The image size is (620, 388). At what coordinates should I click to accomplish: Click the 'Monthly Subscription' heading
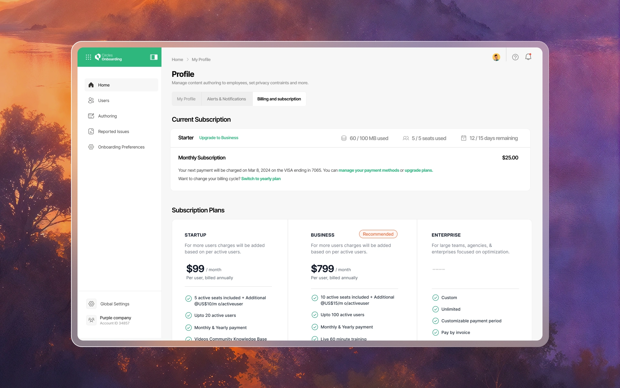[202, 158]
